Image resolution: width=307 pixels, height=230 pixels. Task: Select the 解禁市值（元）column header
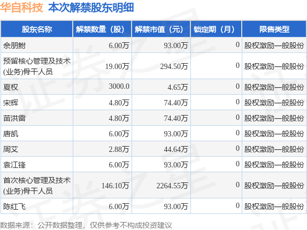click(x=161, y=29)
